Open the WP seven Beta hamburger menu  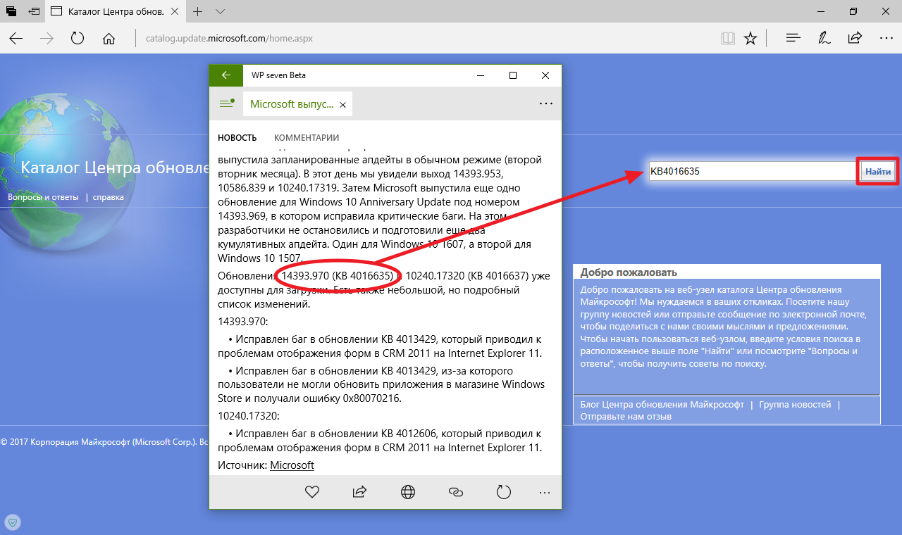click(x=226, y=103)
